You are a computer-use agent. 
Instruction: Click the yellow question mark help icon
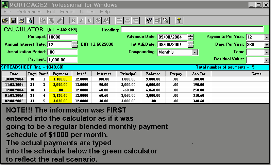[x=179, y=20]
